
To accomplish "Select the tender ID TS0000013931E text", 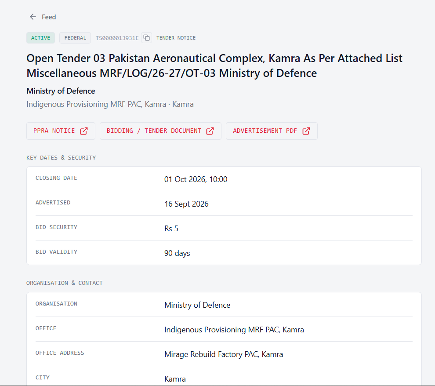I will point(117,38).
